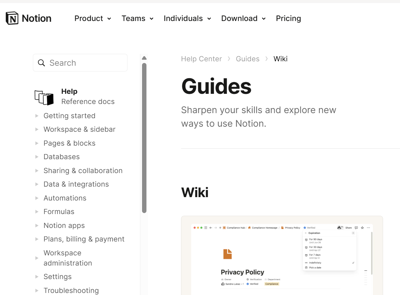Click the sidebar scrollbar thumb
400x295 pixels.
point(144,138)
